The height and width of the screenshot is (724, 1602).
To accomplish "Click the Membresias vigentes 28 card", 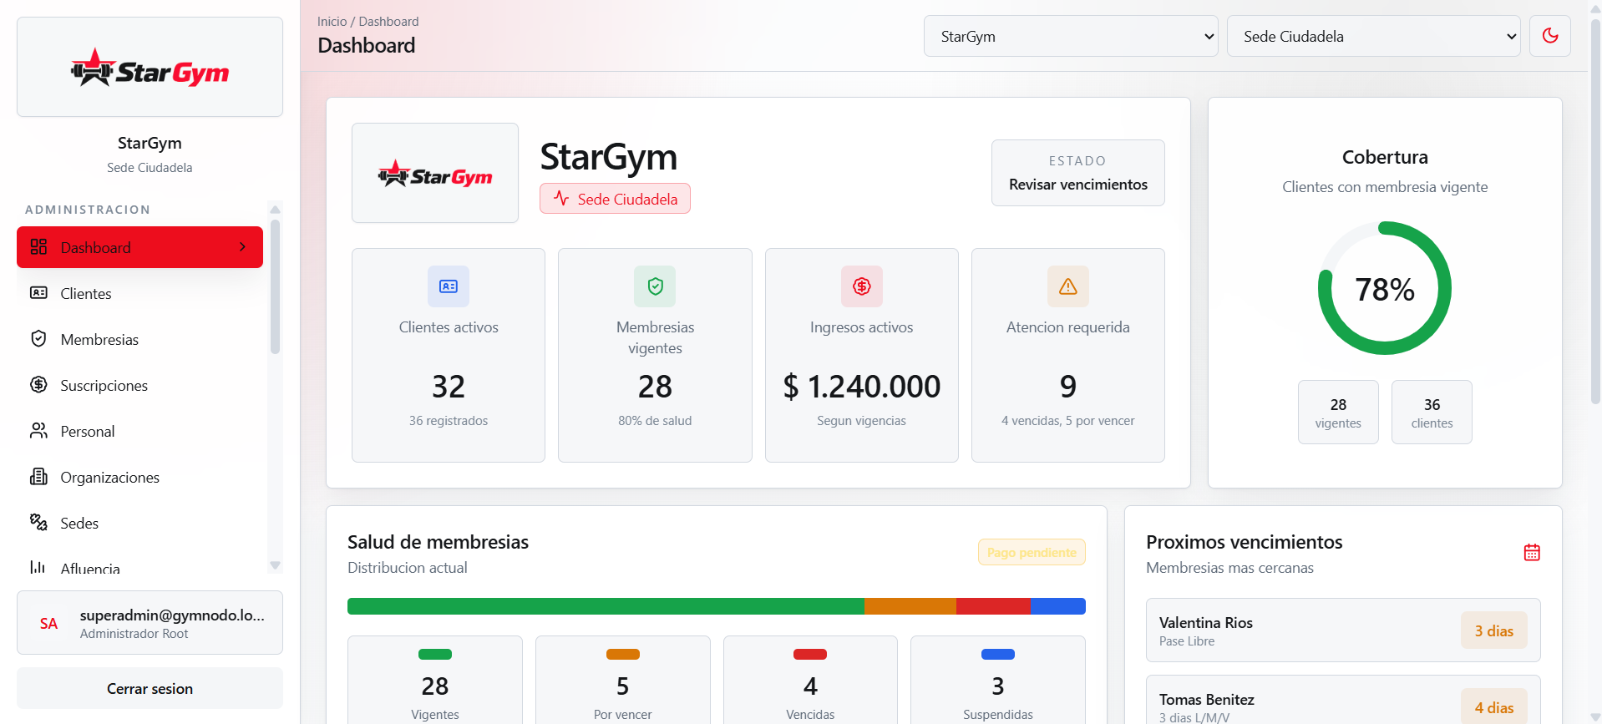I will [655, 355].
